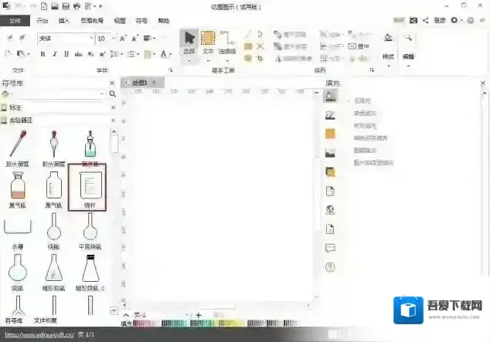The width and height of the screenshot is (490, 342).
Task: Open the Help question-mark icon in right panel
Action: coord(330,267)
